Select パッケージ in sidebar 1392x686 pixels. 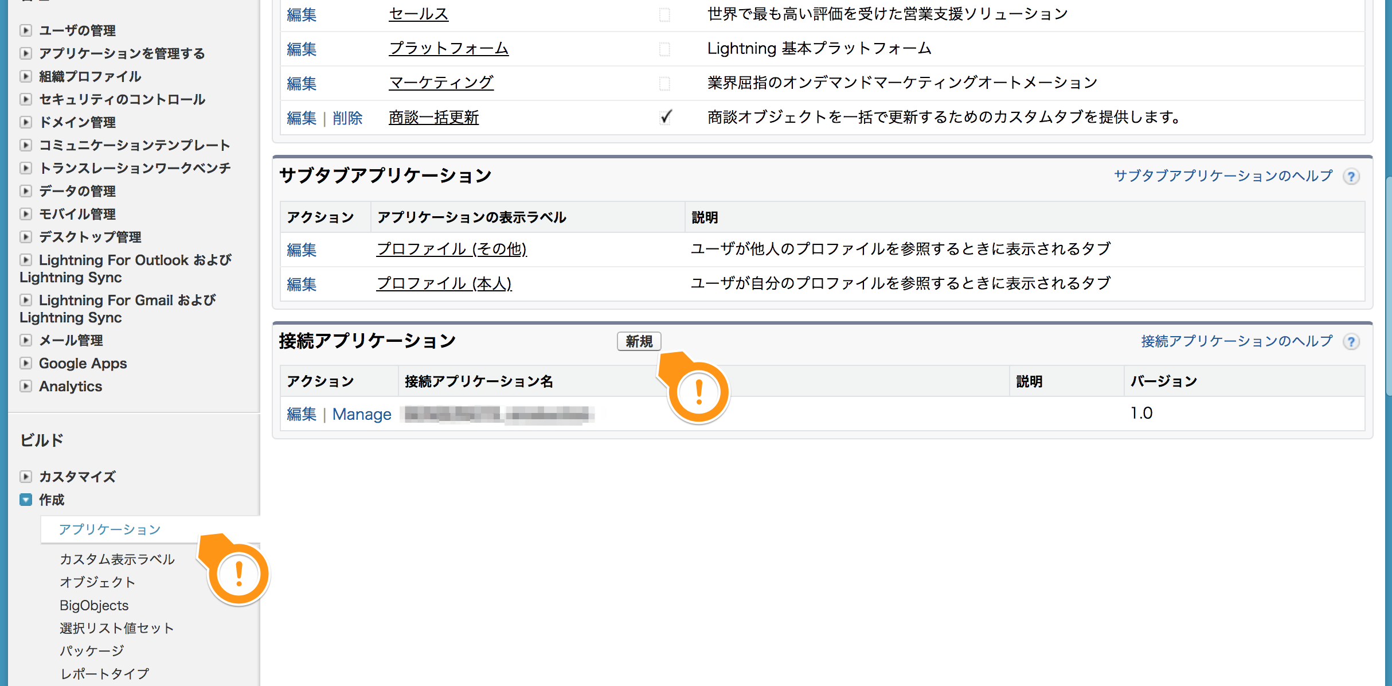coord(92,651)
